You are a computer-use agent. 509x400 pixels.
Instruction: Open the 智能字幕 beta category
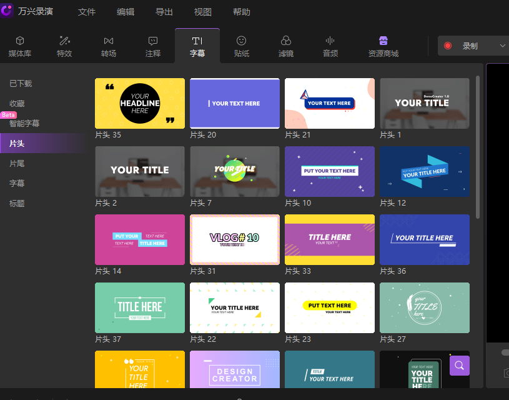coord(24,123)
